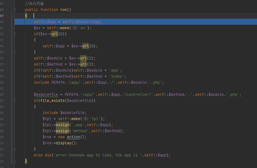Screen dimensions: 257x168
Task: Collapse the if(file_exists($modulefile)) block fold marker
Action: pyautogui.click(x=14, y=101)
